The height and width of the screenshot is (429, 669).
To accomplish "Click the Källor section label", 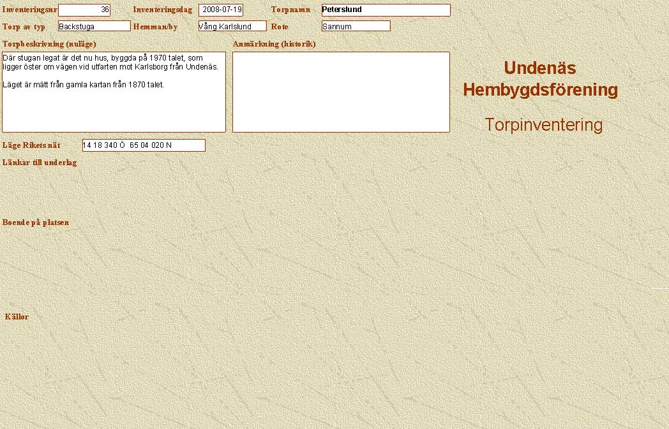I will [x=17, y=317].
